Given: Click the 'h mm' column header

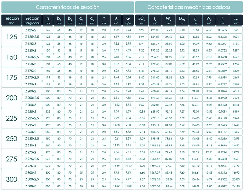Looking at the screenshot, I should coord(48,20).
